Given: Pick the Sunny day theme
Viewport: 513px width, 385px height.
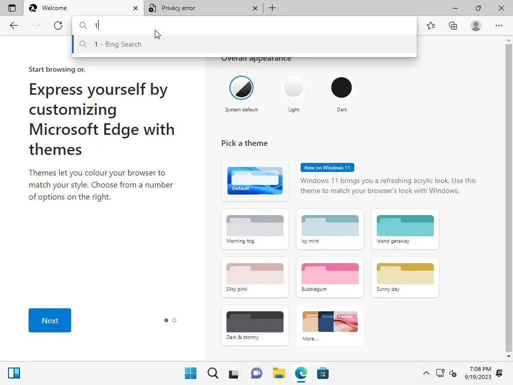Looking at the screenshot, I should coord(405,277).
